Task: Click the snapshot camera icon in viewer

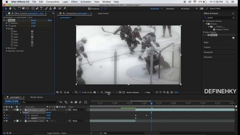Action: click(x=94, y=92)
